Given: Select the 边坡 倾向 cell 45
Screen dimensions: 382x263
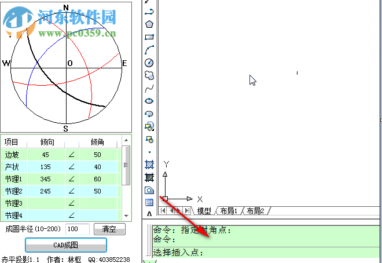Looking at the screenshot, I should click(x=46, y=155).
